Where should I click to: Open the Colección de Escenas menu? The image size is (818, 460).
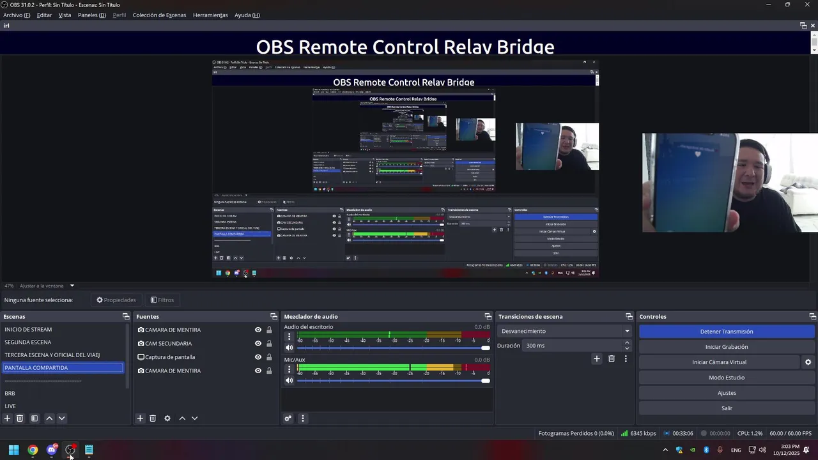click(x=159, y=15)
